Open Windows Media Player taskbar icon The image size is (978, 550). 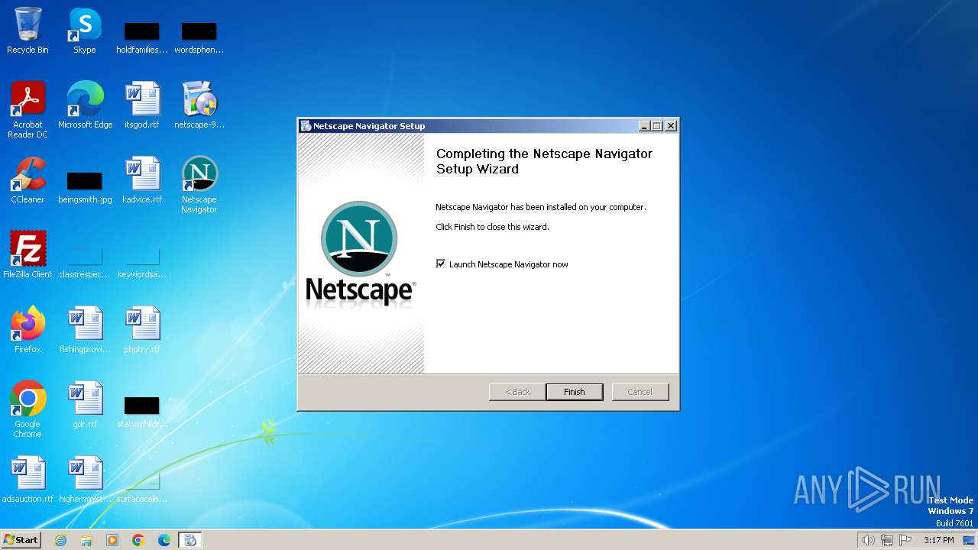pos(112,540)
